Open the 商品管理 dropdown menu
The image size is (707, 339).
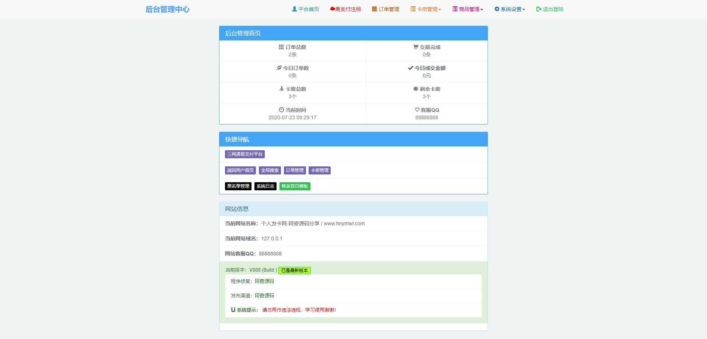pyautogui.click(x=468, y=9)
